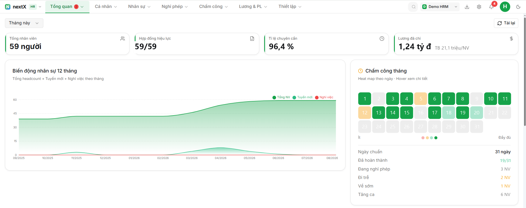Screen dimensions: 526x208
Task: Open the Demo HRM workspace dropdown
Action: [x=440, y=7]
